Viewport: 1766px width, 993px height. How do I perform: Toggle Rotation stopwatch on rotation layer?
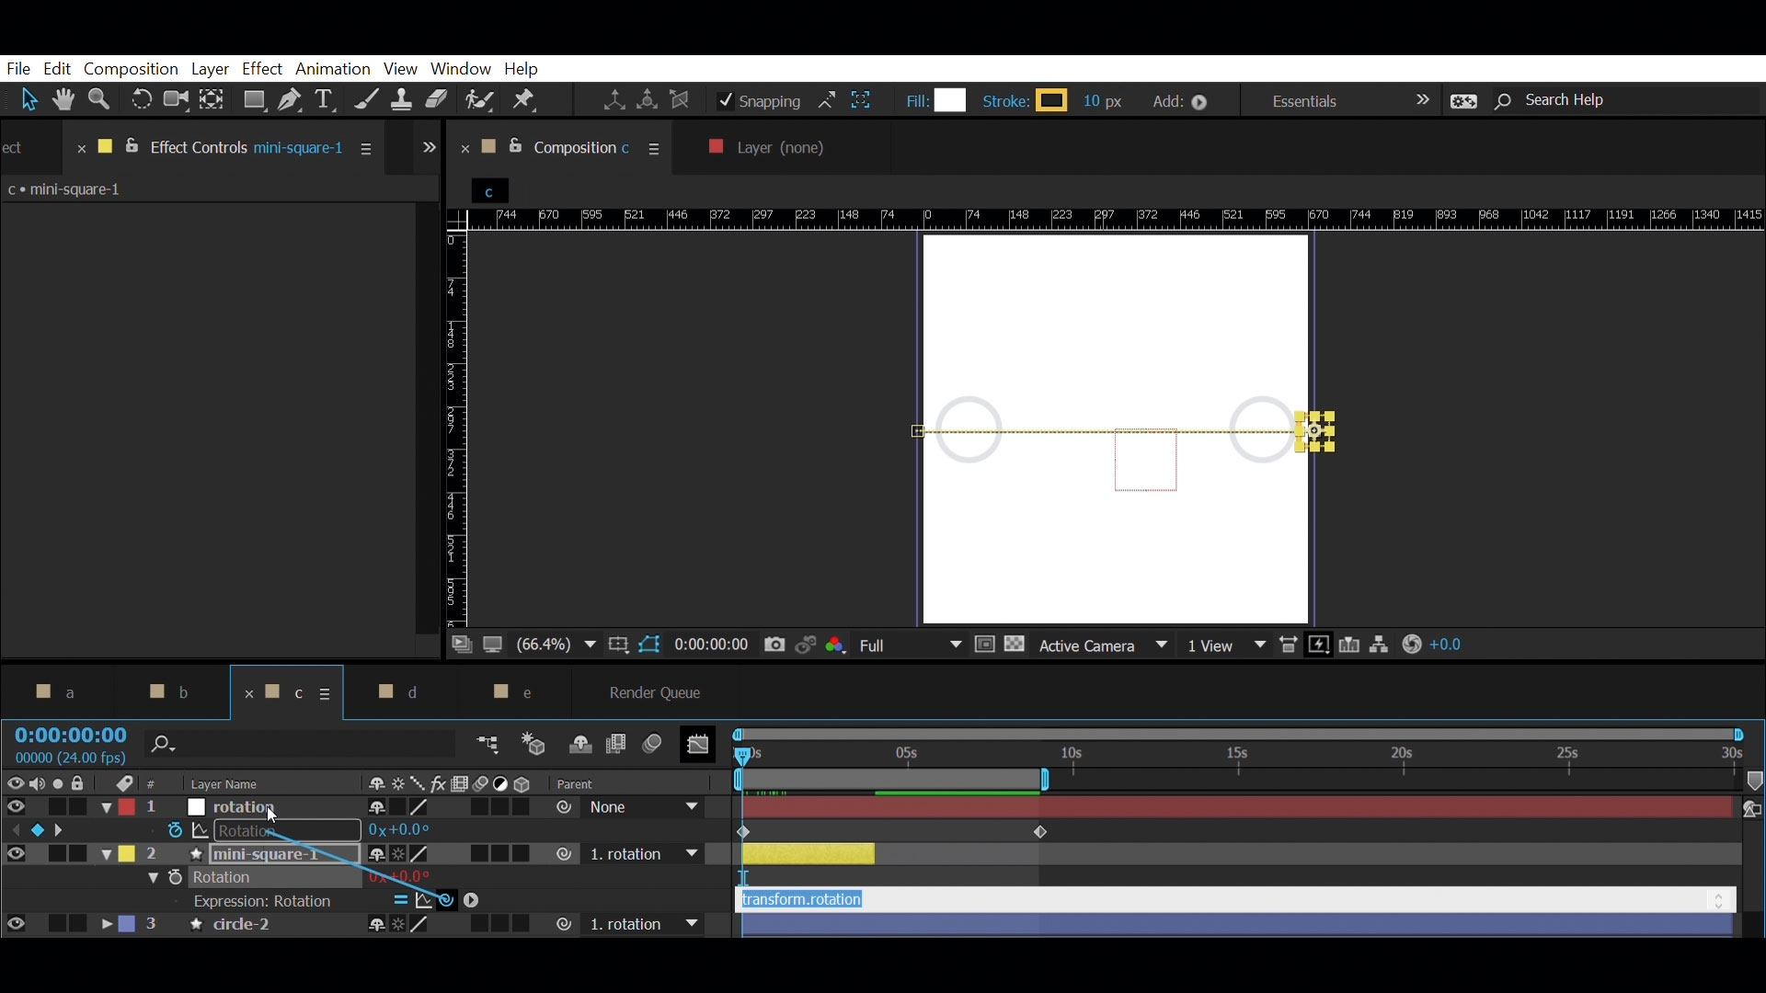coord(176,831)
